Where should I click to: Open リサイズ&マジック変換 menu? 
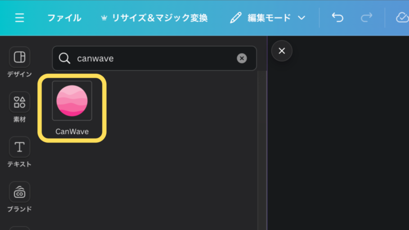pyautogui.click(x=154, y=18)
